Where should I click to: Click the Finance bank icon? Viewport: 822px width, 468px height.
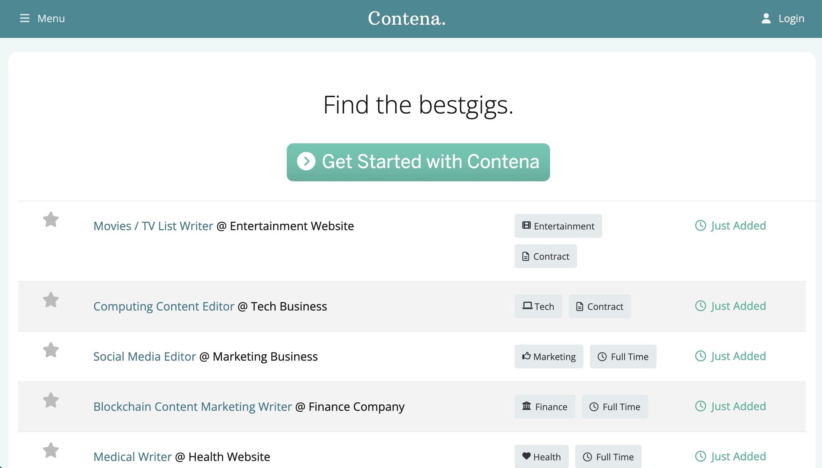tap(526, 406)
